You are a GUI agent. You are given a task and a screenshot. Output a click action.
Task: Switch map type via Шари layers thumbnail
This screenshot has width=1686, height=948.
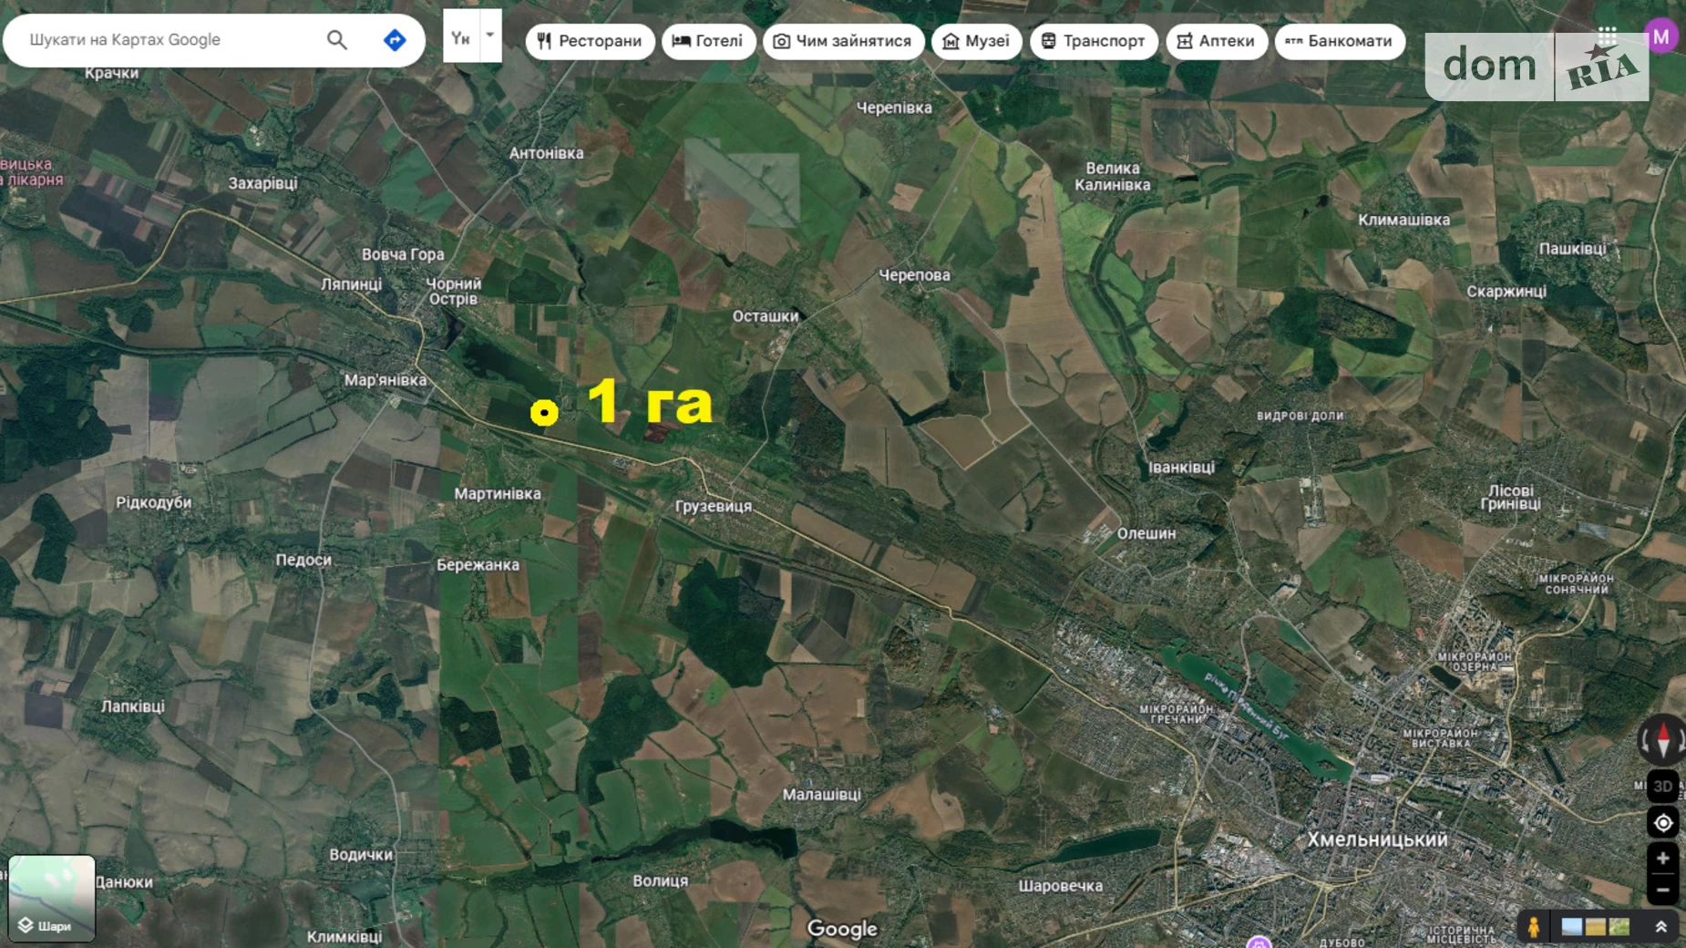52,898
